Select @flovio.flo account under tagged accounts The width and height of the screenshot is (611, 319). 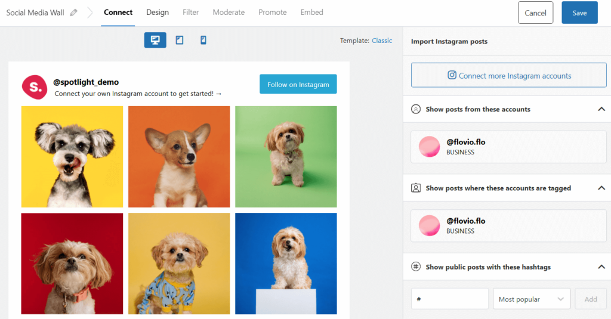(x=508, y=225)
